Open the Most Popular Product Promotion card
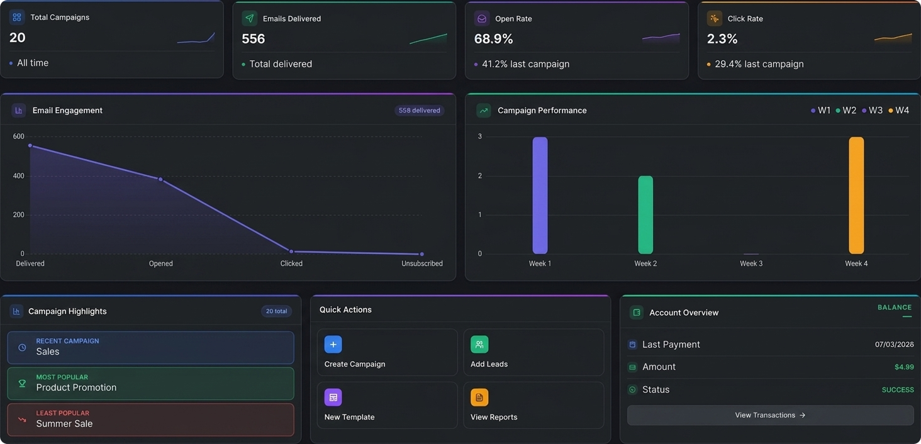 (x=150, y=384)
